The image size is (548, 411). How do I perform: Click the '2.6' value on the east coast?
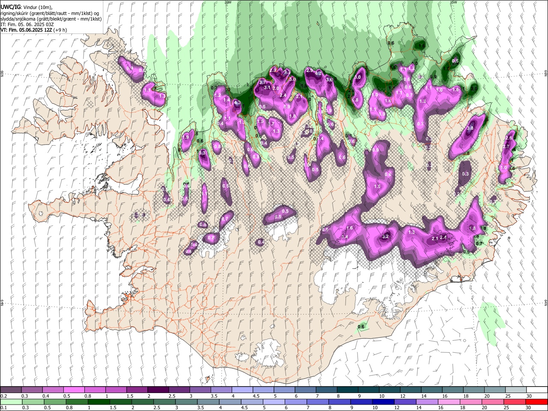pos(509,138)
